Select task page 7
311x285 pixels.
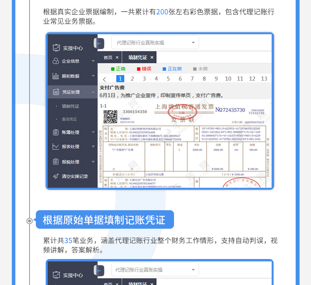(x=192, y=79)
